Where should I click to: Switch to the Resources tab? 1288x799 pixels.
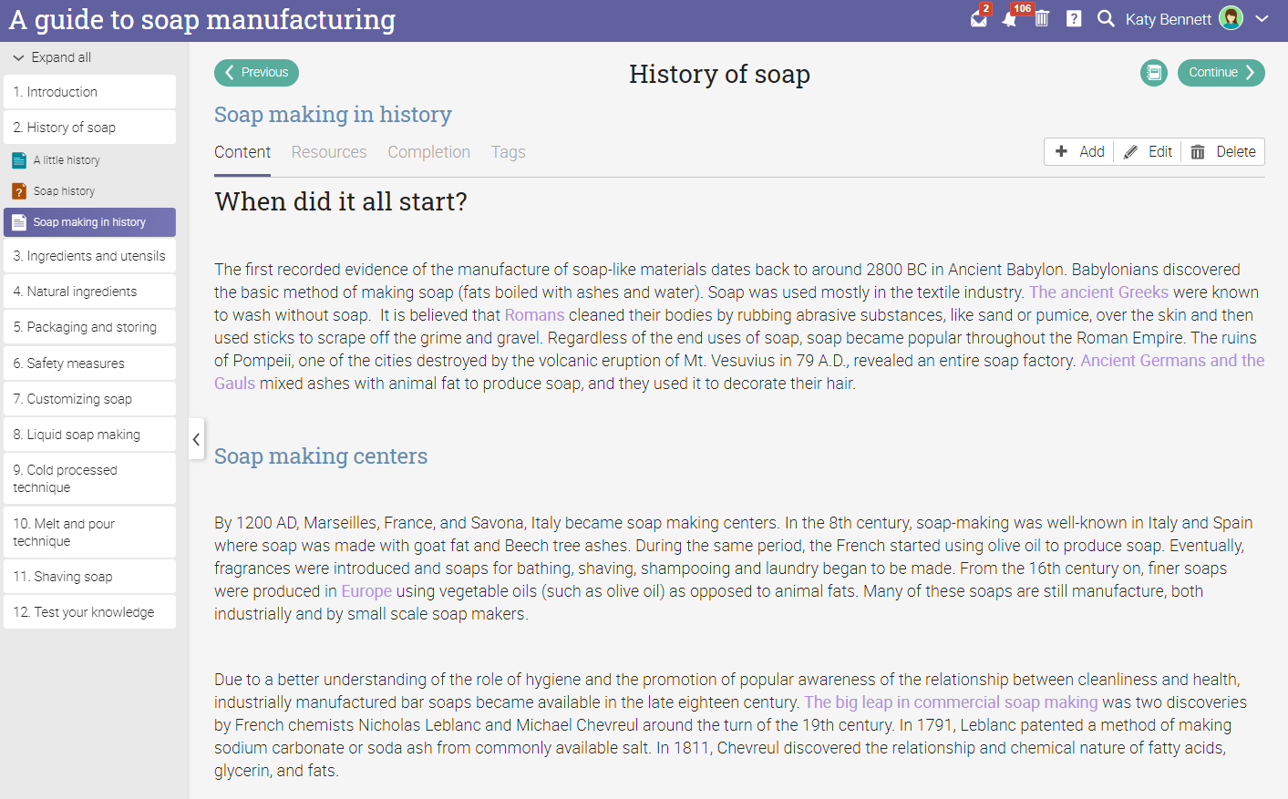click(329, 152)
